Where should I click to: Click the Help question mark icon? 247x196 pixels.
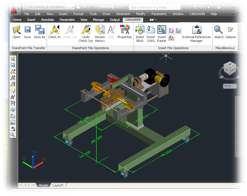(x=219, y=7)
